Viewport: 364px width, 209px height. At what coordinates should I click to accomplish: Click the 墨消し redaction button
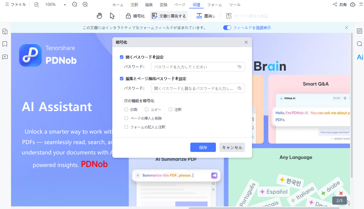coord(206,16)
